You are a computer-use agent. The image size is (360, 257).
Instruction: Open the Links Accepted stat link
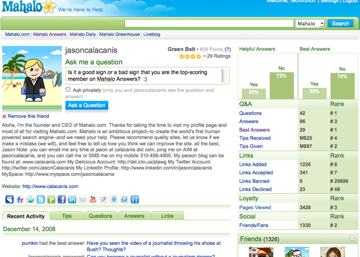click(256, 172)
